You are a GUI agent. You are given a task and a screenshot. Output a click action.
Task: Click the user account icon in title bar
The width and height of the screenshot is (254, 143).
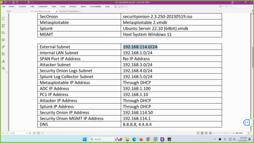[233, 2]
